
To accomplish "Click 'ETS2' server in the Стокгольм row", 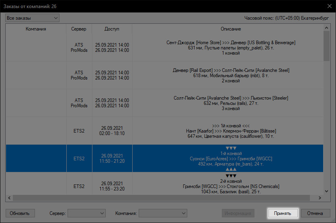I will coord(79,186).
